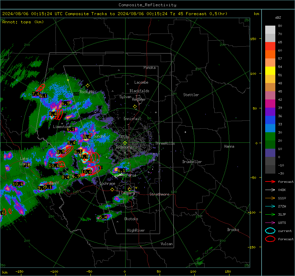Click the white plus marker west of Hanna

(185, 132)
